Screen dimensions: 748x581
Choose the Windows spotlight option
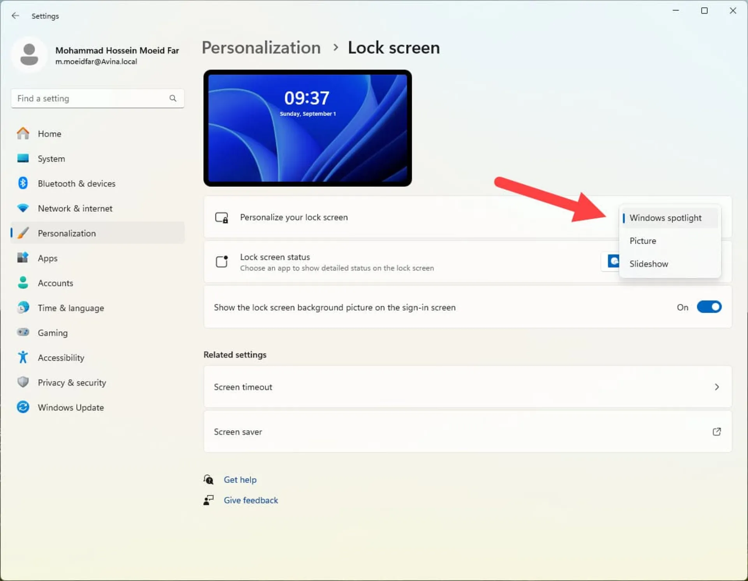[x=665, y=218]
